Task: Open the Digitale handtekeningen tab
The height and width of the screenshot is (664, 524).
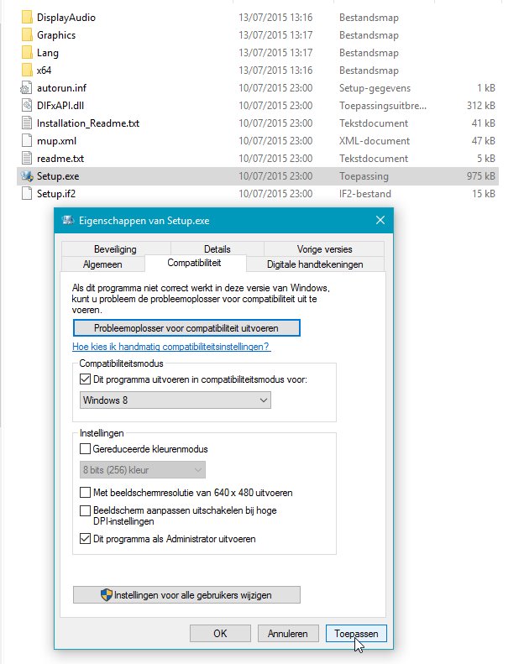Action: click(315, 264)
